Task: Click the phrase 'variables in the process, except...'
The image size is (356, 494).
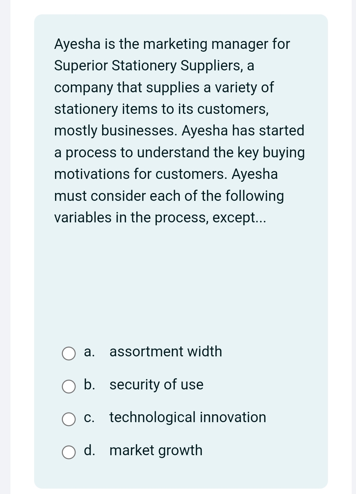Action: (160, 218)
